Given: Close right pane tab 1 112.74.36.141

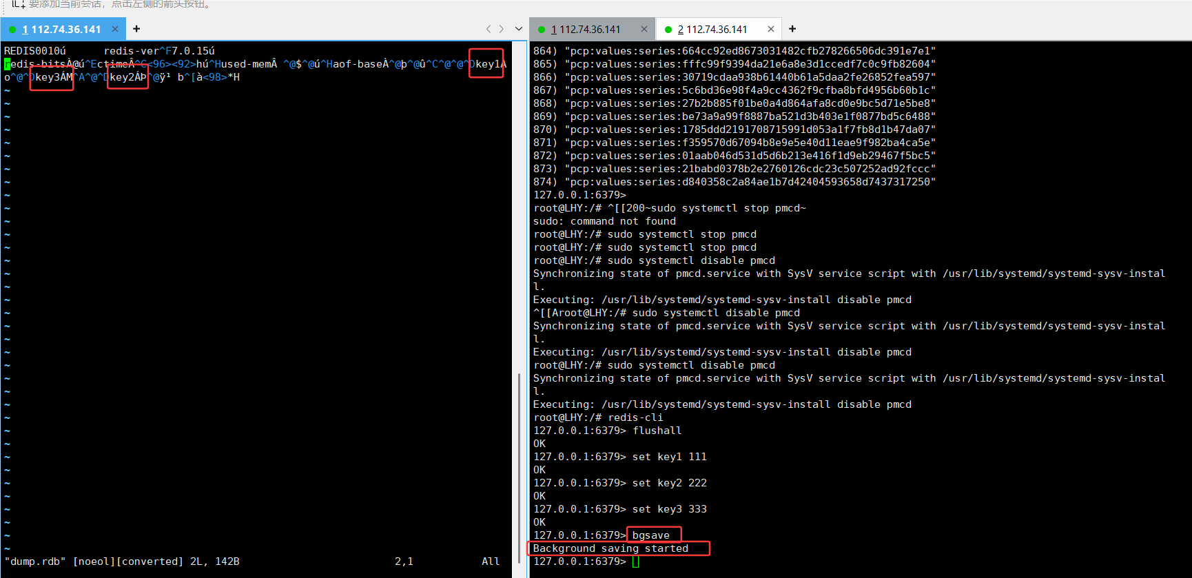Looking at the screenshot, I should coord(644,29).
